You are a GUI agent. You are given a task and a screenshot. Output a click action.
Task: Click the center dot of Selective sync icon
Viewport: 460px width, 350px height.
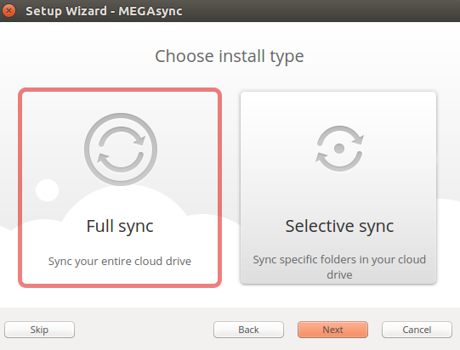pyautogui.click(x=339, y=149)
